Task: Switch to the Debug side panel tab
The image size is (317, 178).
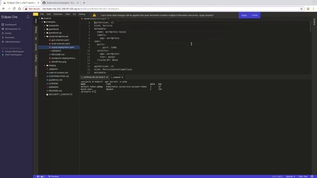Action: click(x=36, y=30)
